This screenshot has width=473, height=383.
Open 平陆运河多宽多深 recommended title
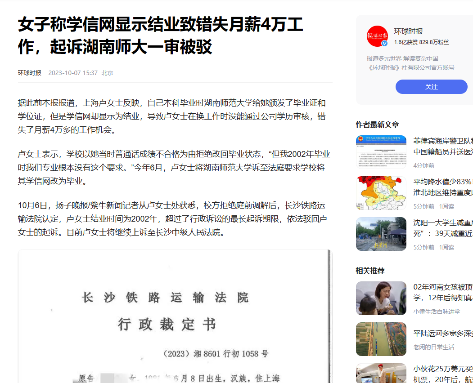[443, 333]
